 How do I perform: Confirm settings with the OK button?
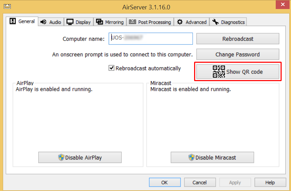point(165,182)
